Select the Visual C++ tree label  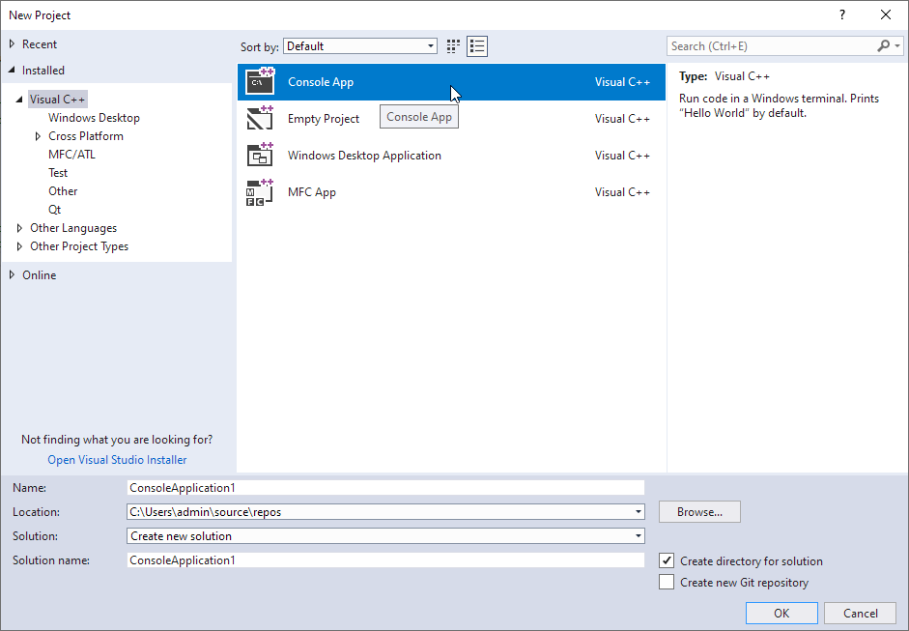coord(57,100)
